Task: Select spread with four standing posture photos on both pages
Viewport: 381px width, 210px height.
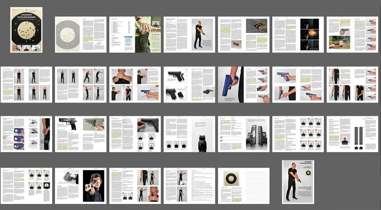Action: (26, 84)
